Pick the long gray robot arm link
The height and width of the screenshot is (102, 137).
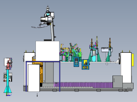click(x=52, y=31)
